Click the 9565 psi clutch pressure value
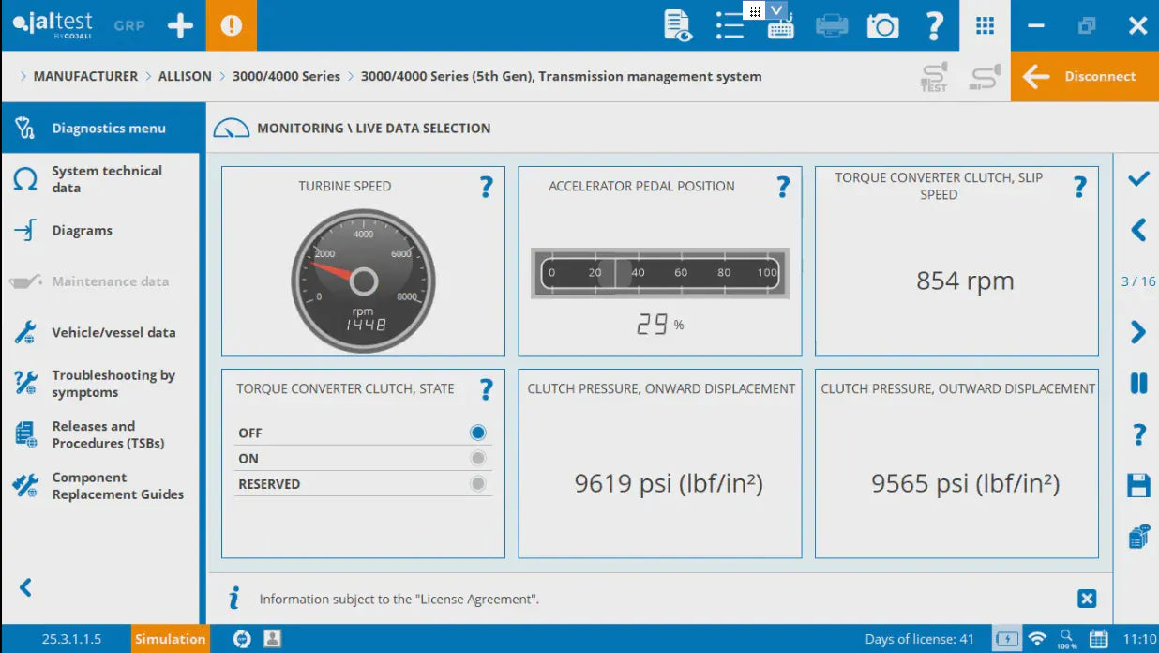1159x653 pixels. click(966, 483)
